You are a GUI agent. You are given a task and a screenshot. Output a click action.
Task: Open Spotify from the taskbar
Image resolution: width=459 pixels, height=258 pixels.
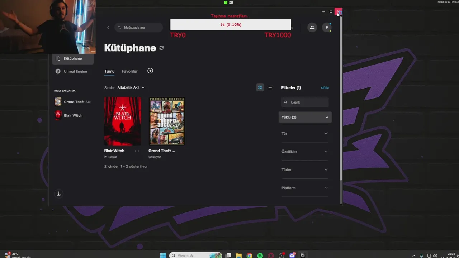pos(260,255)
